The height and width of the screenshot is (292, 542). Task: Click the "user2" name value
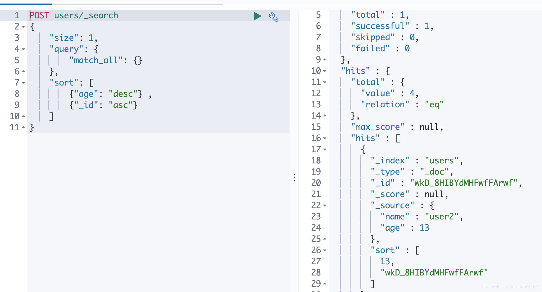(x=442, y=216)
